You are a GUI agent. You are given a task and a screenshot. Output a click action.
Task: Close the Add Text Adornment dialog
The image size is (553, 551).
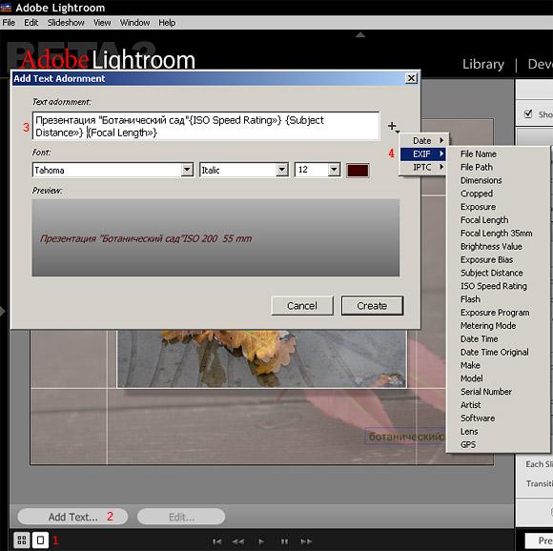[x=411, y=78]
